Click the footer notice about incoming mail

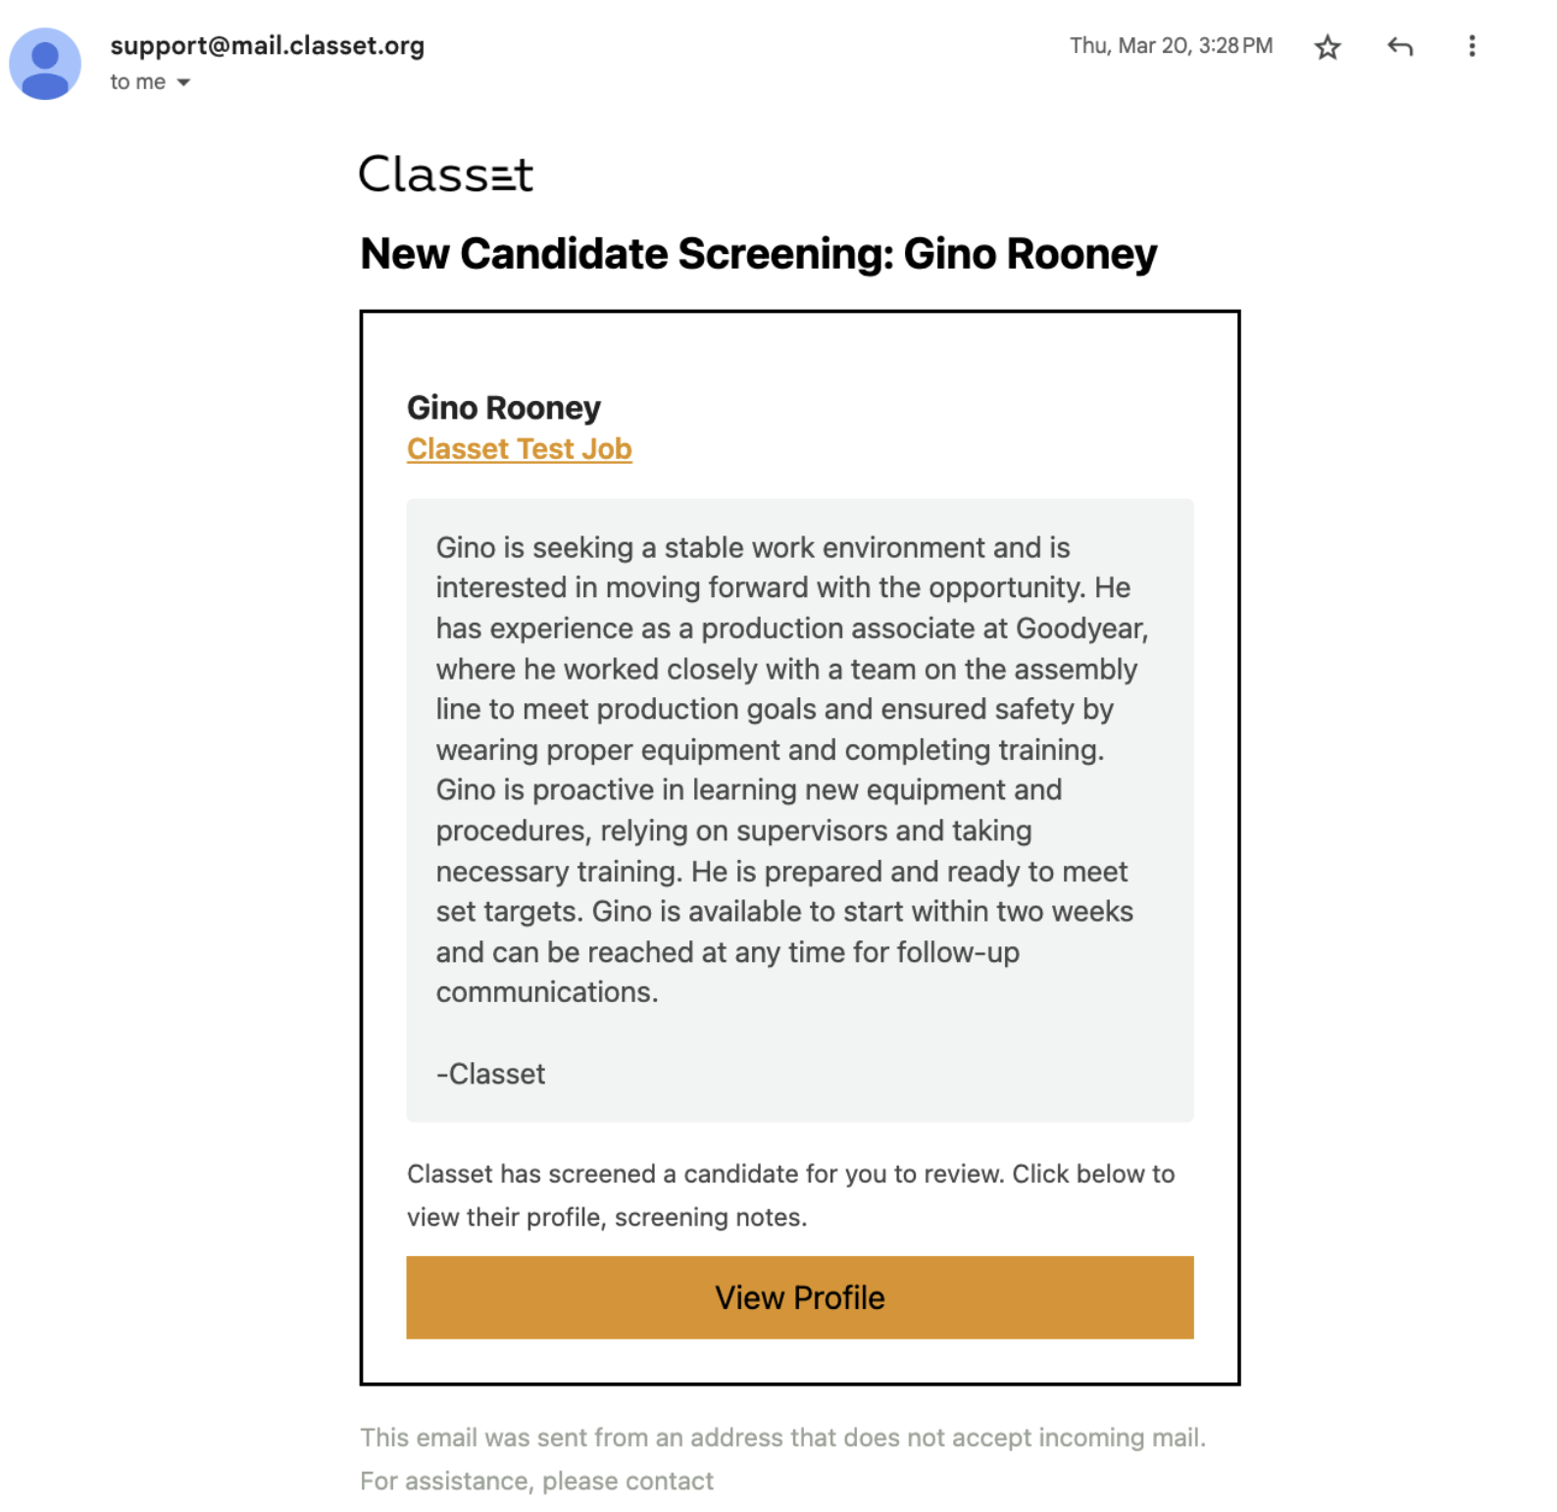click(x=781, y=1437)
